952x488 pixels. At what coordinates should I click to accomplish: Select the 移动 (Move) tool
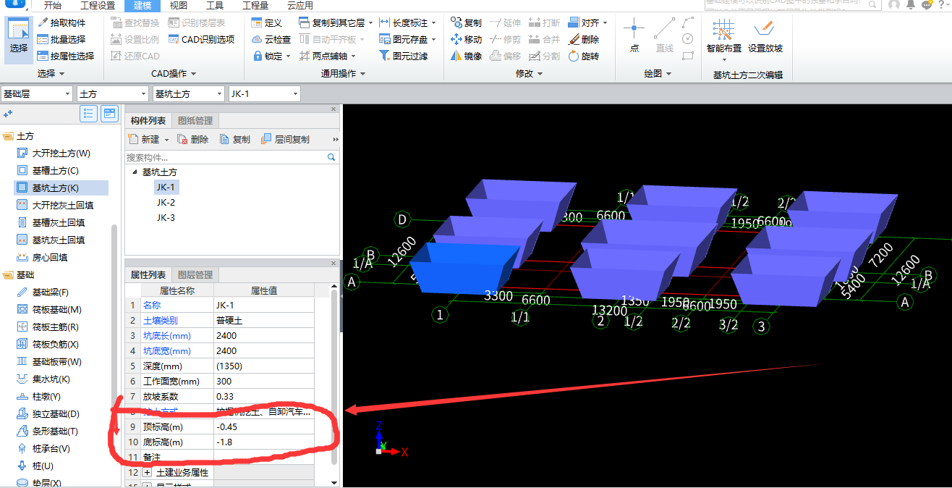tap(466, 39)
